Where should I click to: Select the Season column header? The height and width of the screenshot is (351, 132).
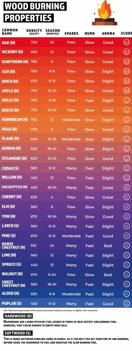tap(53, 32)
